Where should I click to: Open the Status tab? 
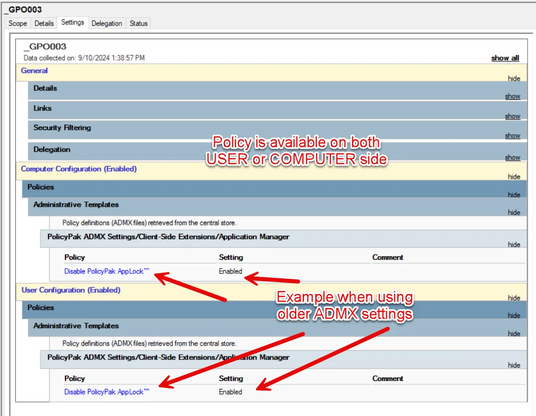pos(139,23)
